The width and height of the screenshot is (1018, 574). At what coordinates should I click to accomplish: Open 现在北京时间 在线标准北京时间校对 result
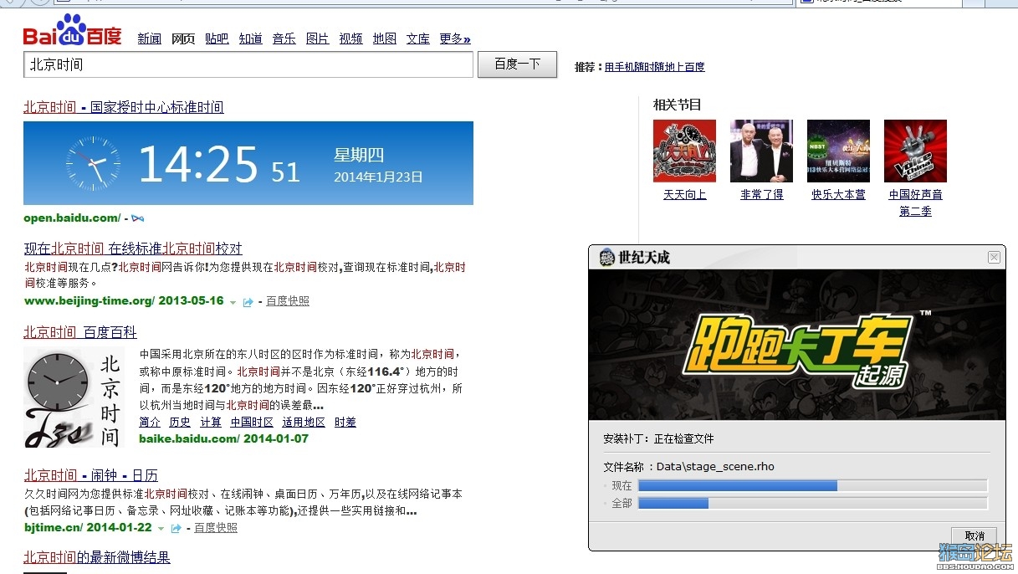133,249
